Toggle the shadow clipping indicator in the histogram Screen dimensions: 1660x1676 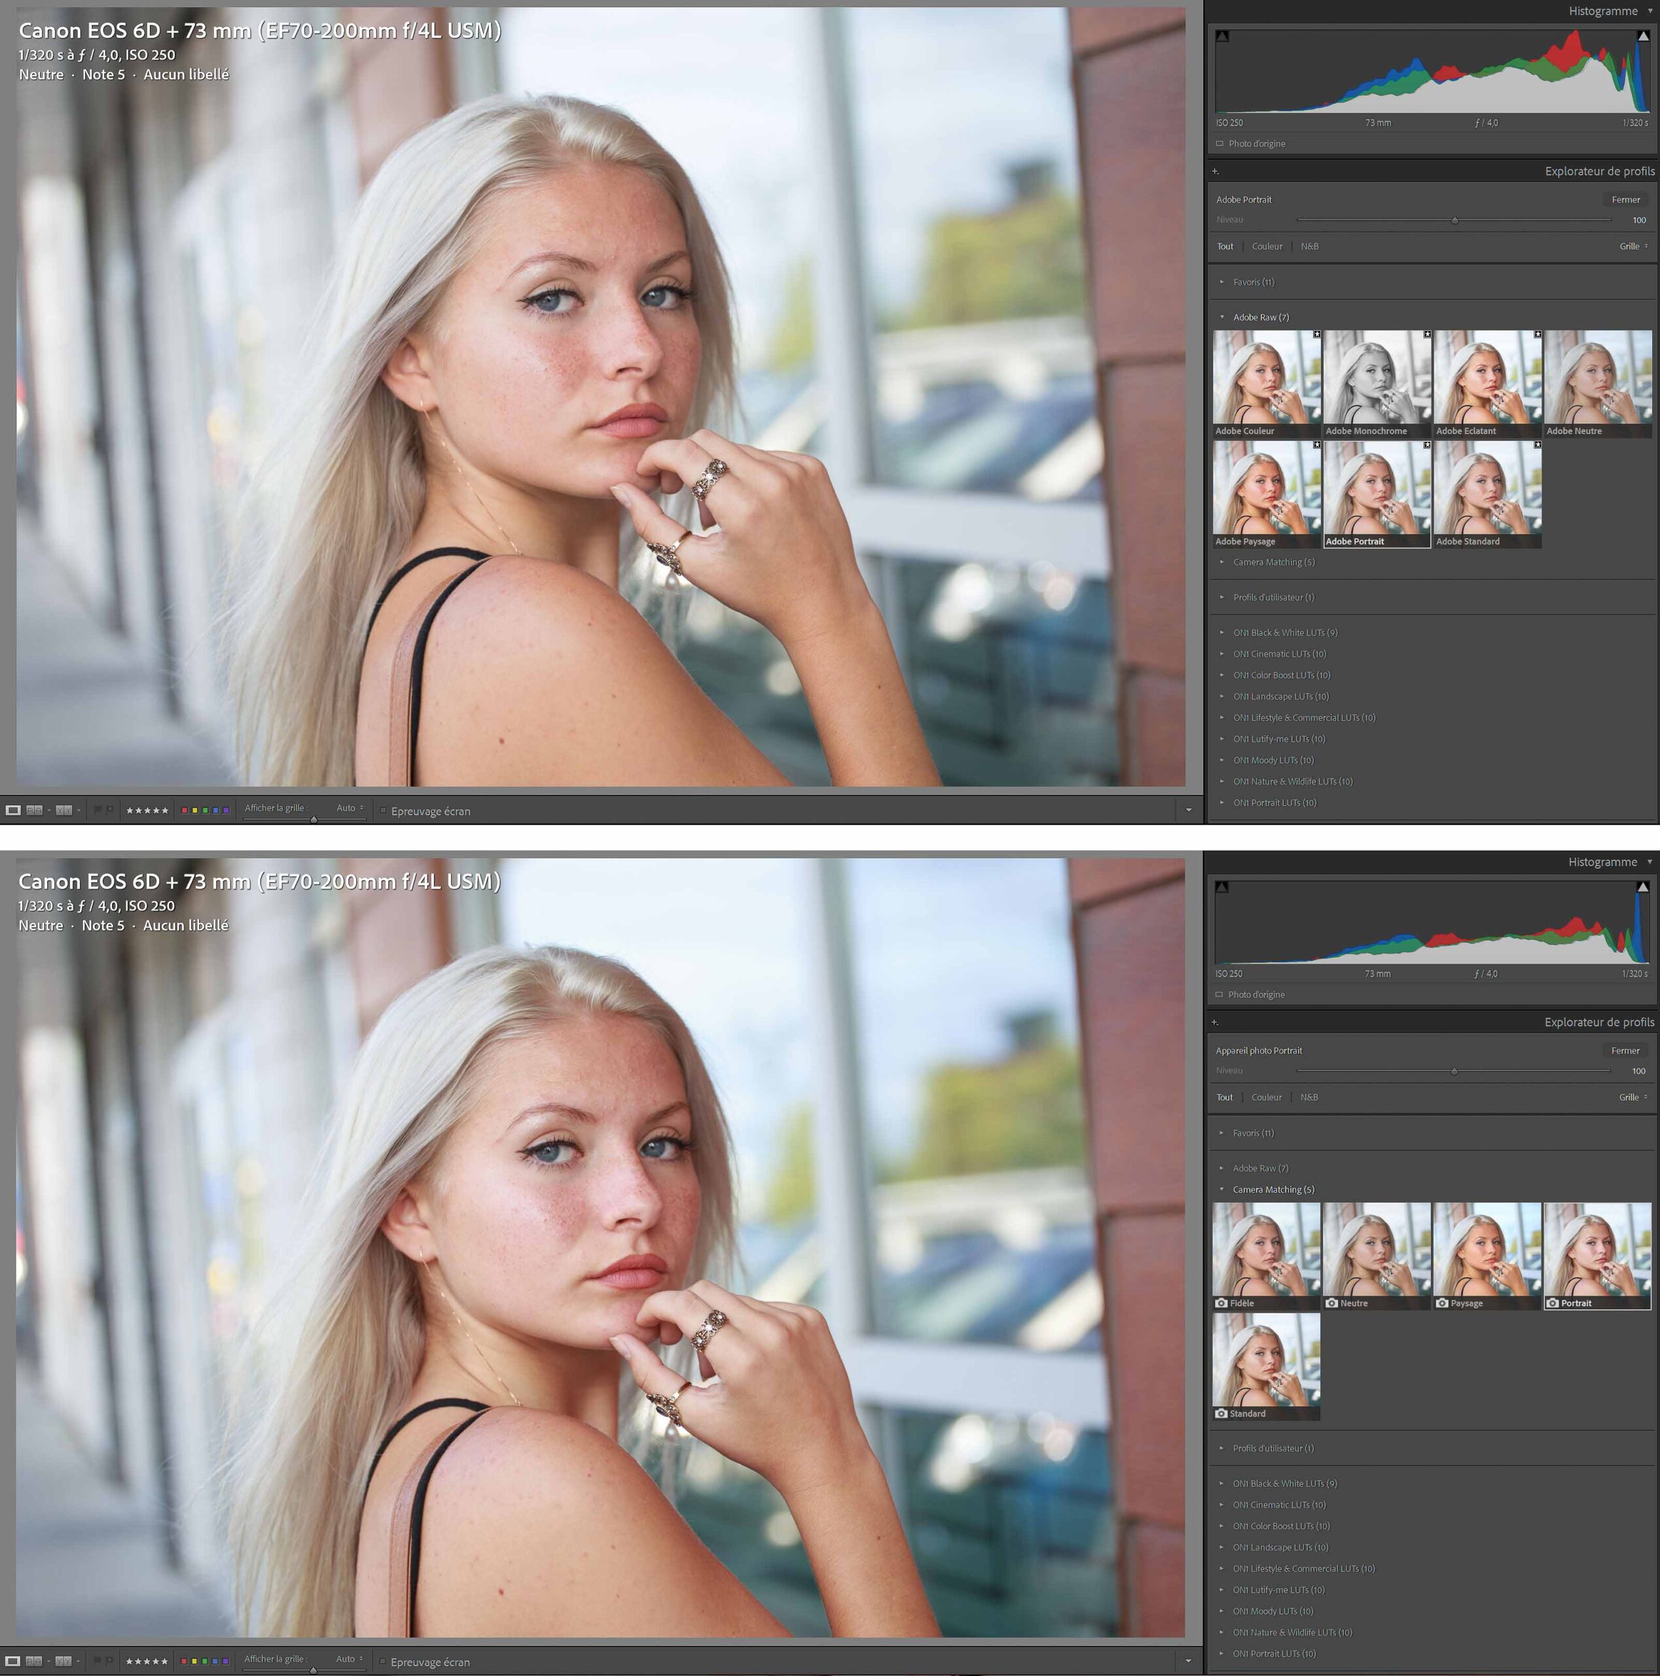click(x=1221, y=37)
